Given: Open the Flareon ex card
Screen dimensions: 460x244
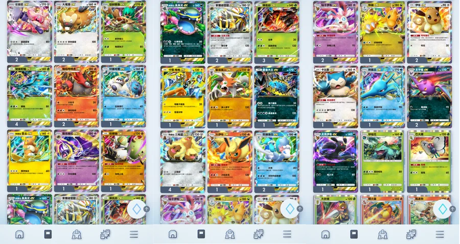Looking at the screenshot, I should click(229, 161).
